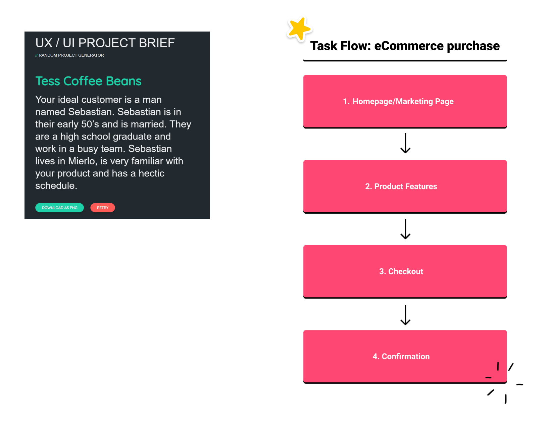
Task: Select the Confirmation step box
Action: coord(405,357)
